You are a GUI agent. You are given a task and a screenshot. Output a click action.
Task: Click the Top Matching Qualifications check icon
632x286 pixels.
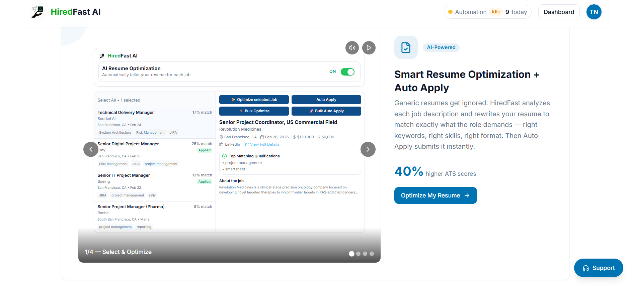pyautogui.click(x=225, y=156)
